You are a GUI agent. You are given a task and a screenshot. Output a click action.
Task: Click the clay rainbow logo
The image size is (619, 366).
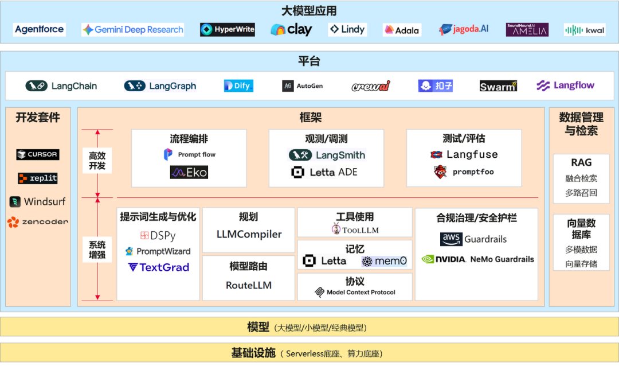291,29
